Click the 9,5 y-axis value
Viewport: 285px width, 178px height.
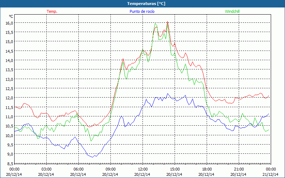[10, 145]
